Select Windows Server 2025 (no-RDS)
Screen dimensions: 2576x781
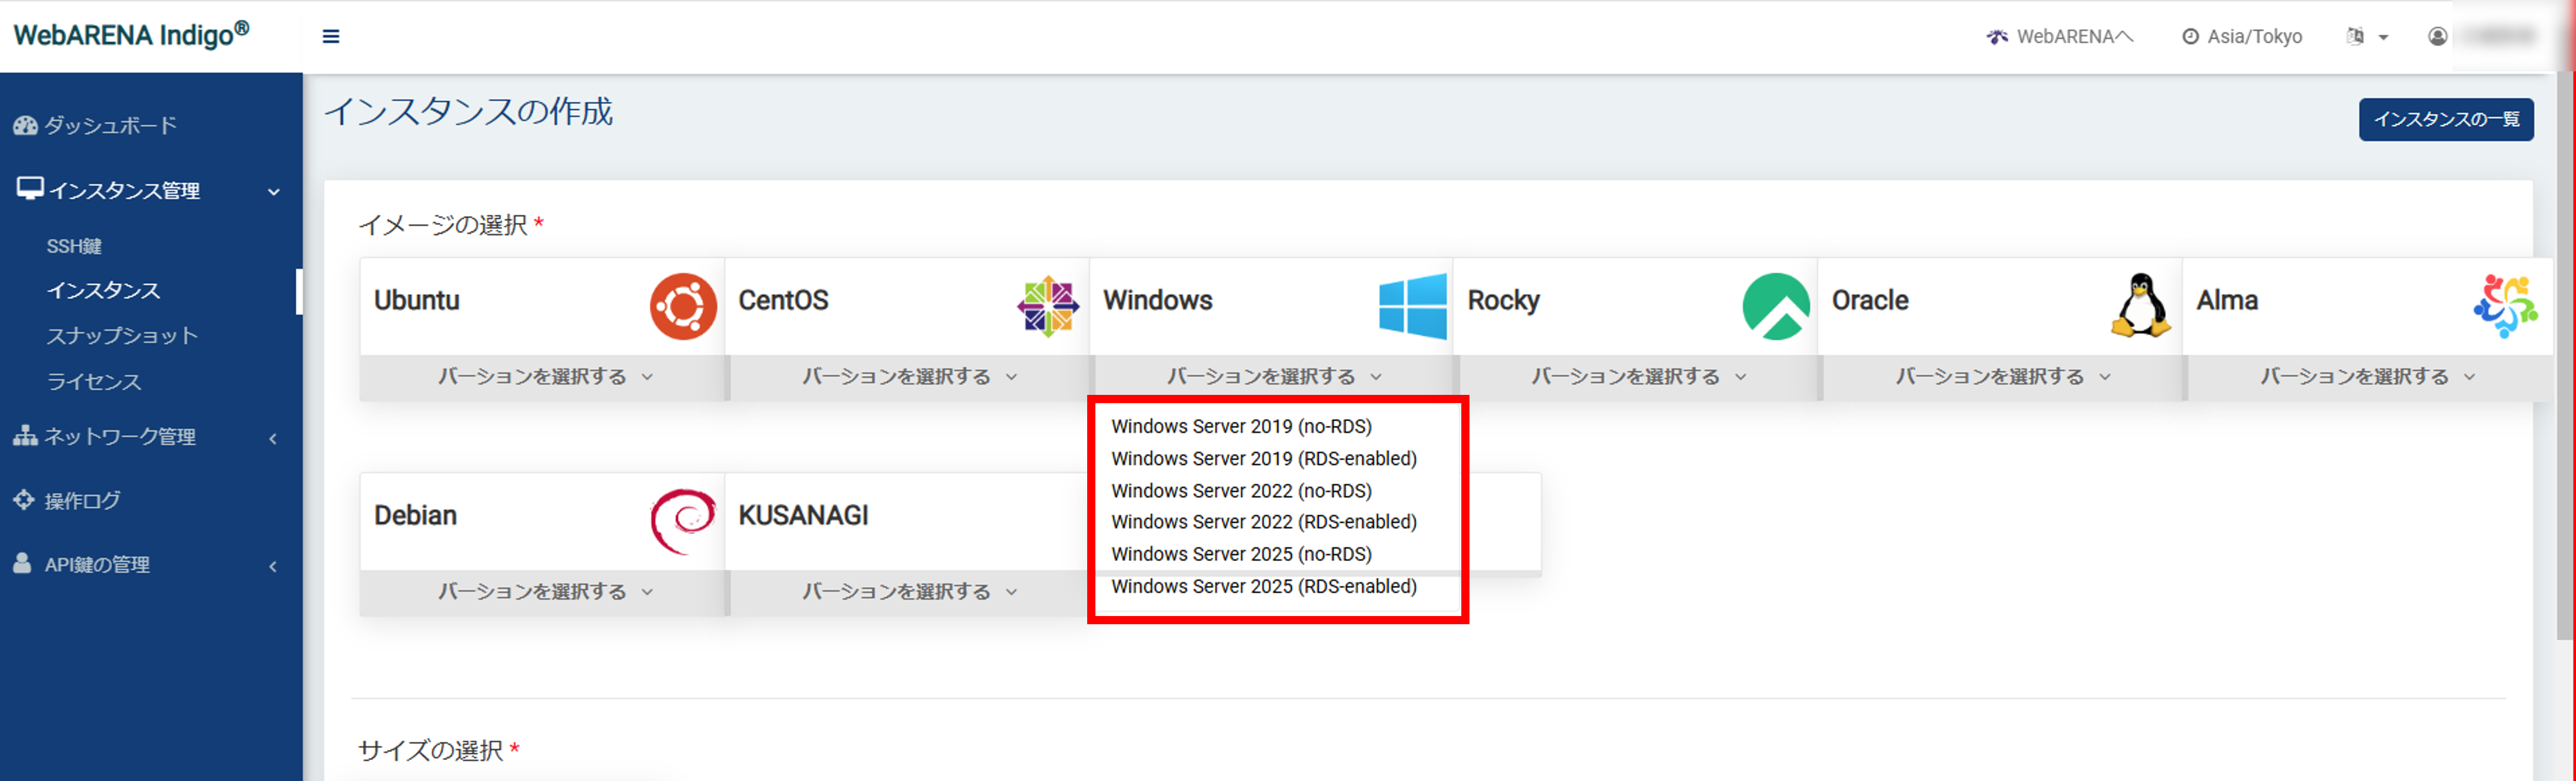click(x=1241, y=553)
